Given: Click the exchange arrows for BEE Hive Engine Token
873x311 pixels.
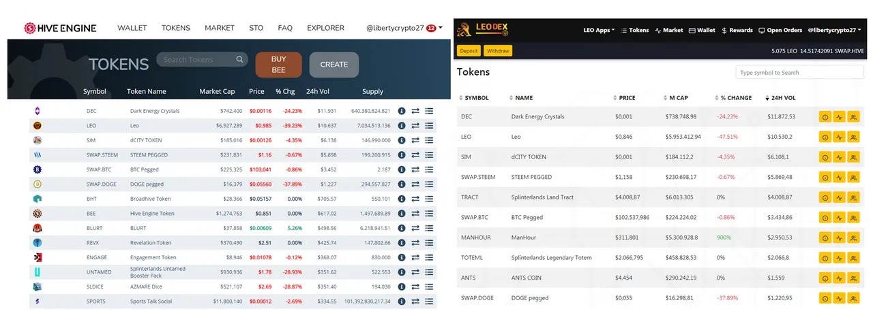Looking at the screenshot, I should [415, 213].
